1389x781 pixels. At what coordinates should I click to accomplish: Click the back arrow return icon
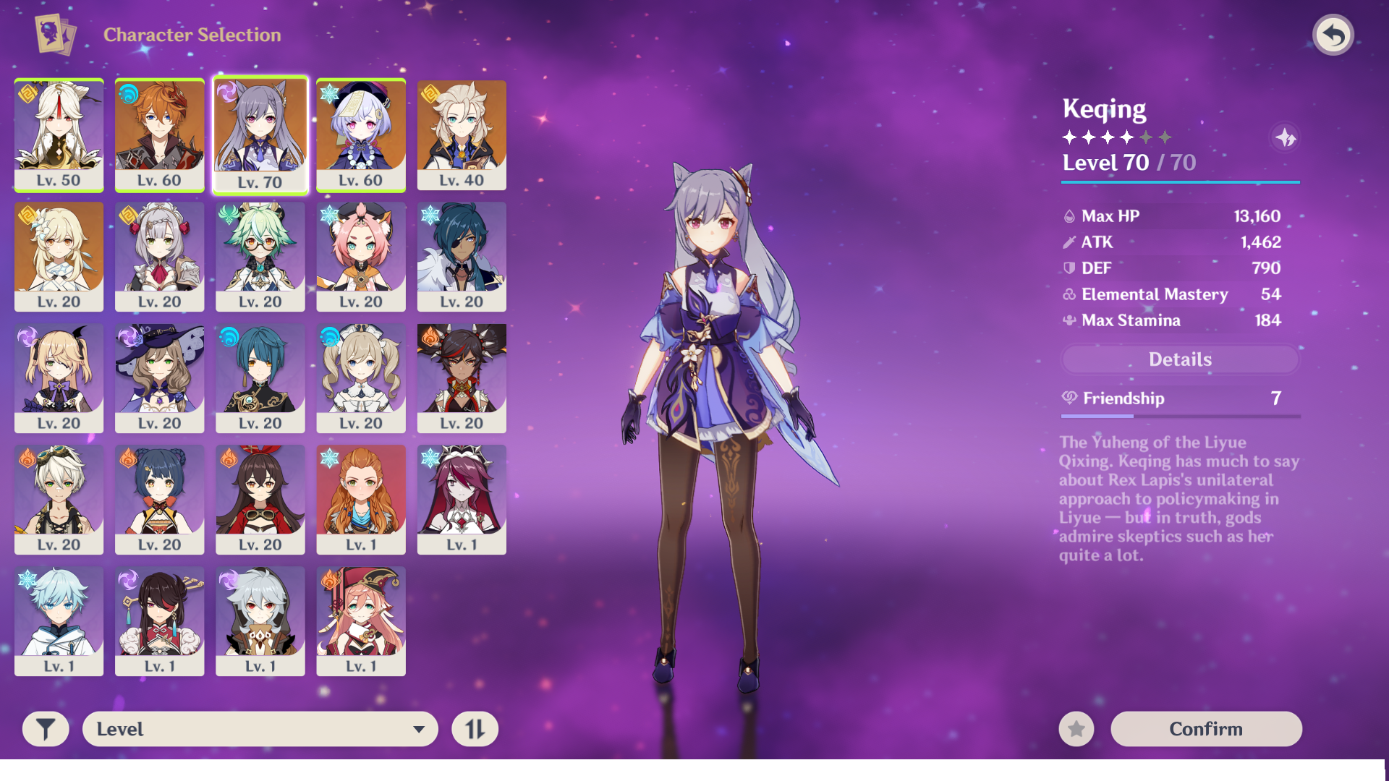tap(1333, 35)
